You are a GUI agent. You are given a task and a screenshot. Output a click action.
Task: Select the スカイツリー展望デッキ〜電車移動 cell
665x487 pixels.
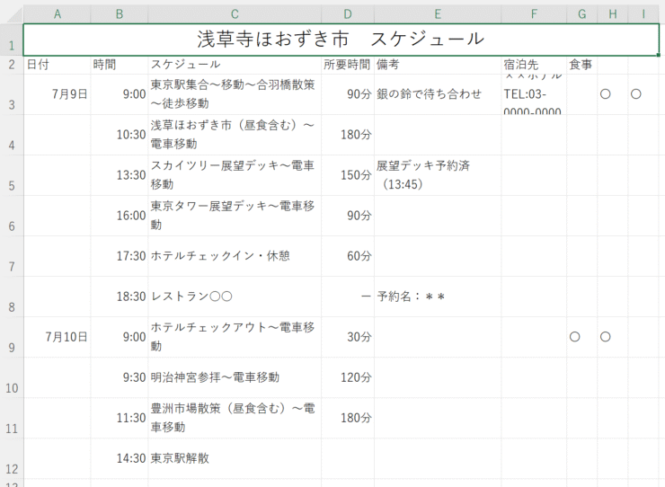235,175
